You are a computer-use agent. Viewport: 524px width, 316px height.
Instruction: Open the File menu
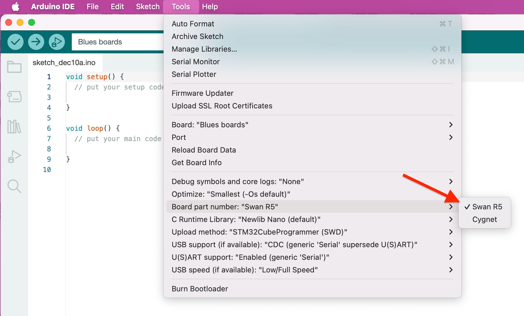(93, 7)
